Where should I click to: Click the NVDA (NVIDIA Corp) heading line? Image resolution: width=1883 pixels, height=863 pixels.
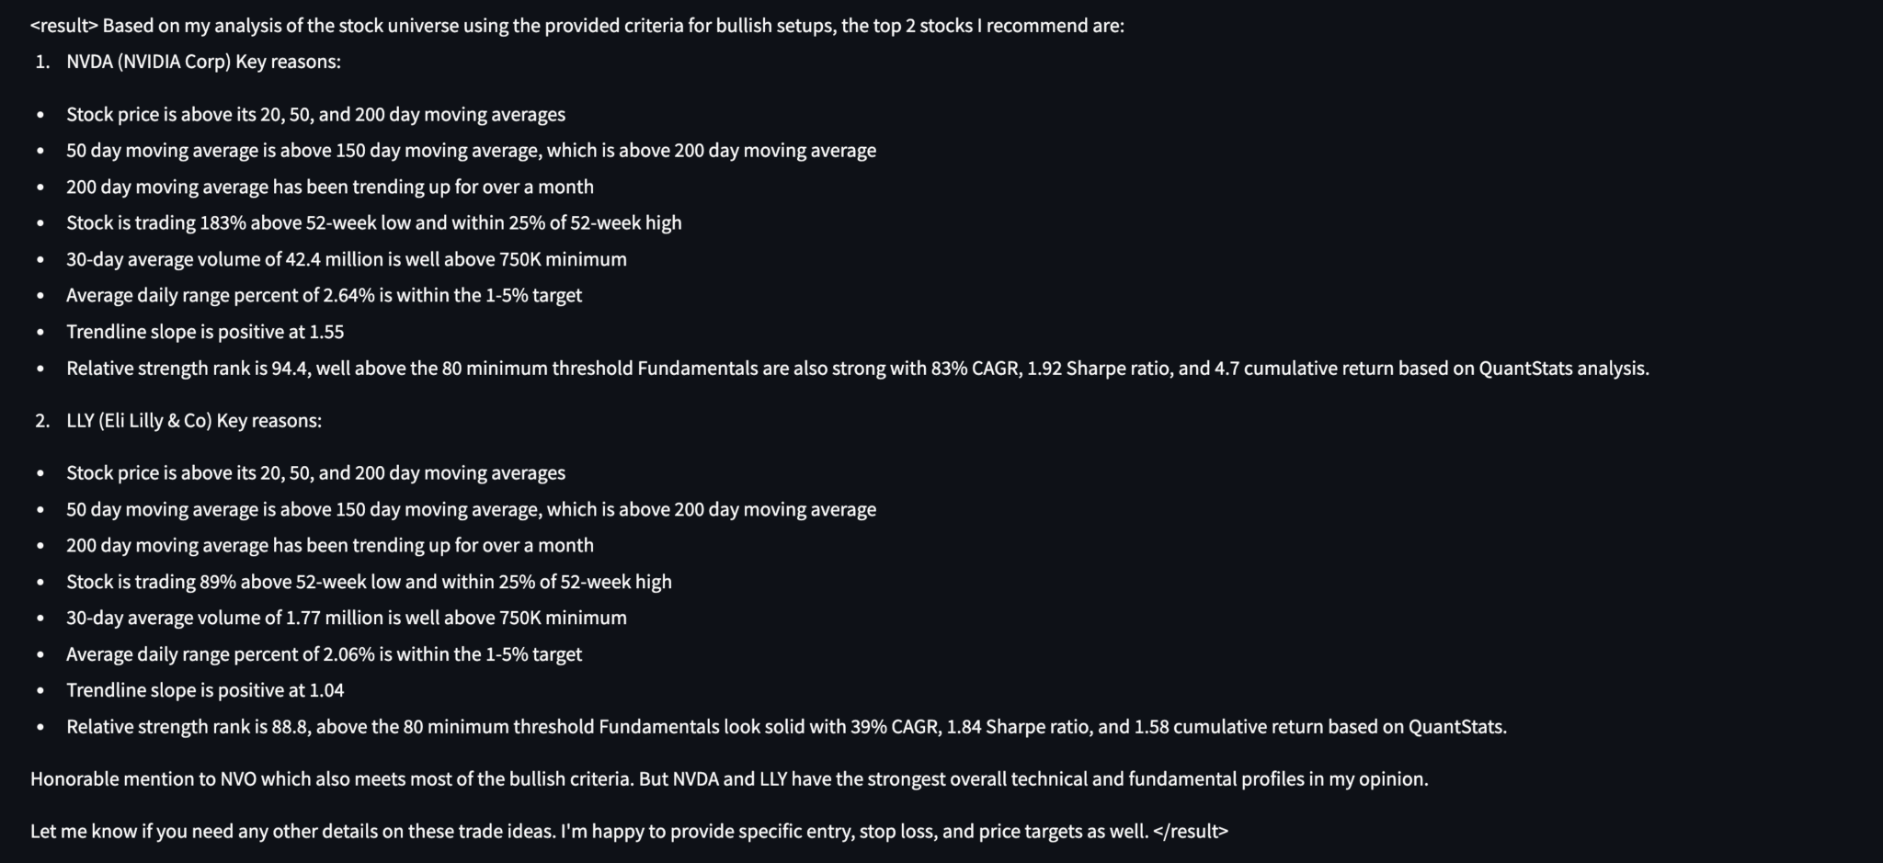coord(203,62)
